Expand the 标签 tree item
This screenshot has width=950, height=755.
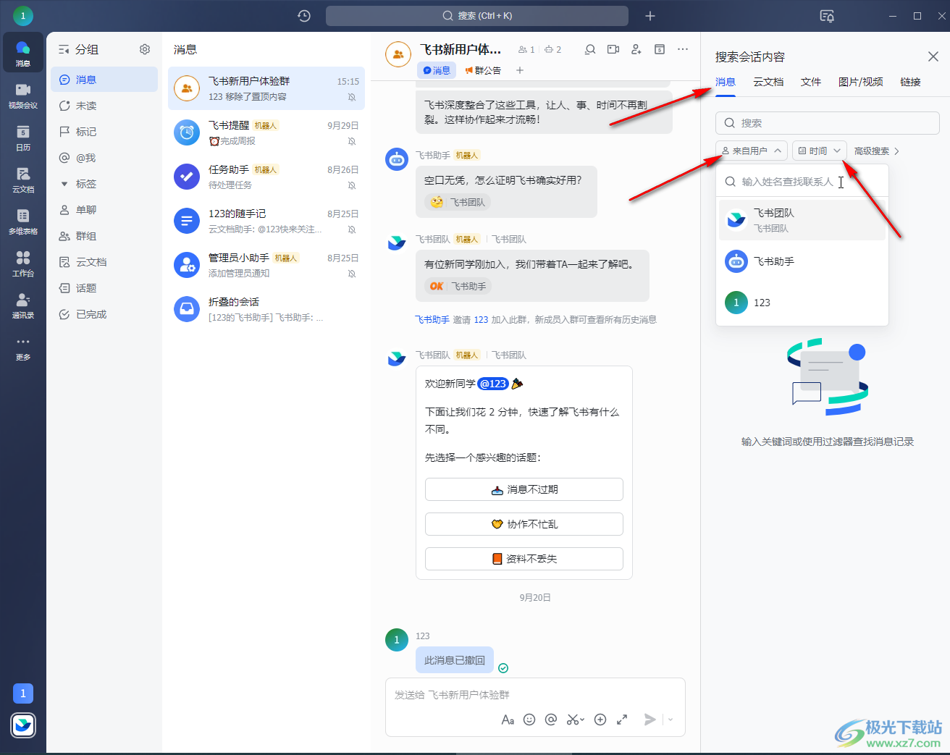click(64, 184)
